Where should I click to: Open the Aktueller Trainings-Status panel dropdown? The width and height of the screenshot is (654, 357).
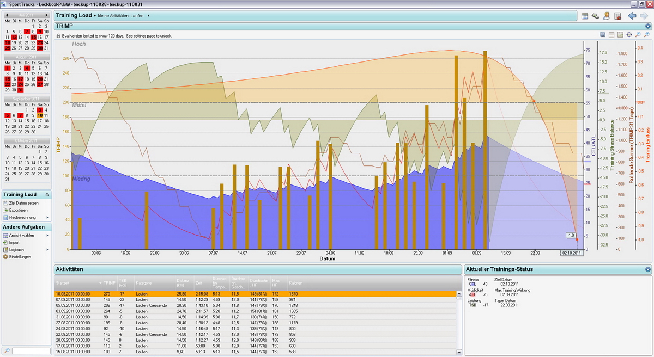pos(647,269)
